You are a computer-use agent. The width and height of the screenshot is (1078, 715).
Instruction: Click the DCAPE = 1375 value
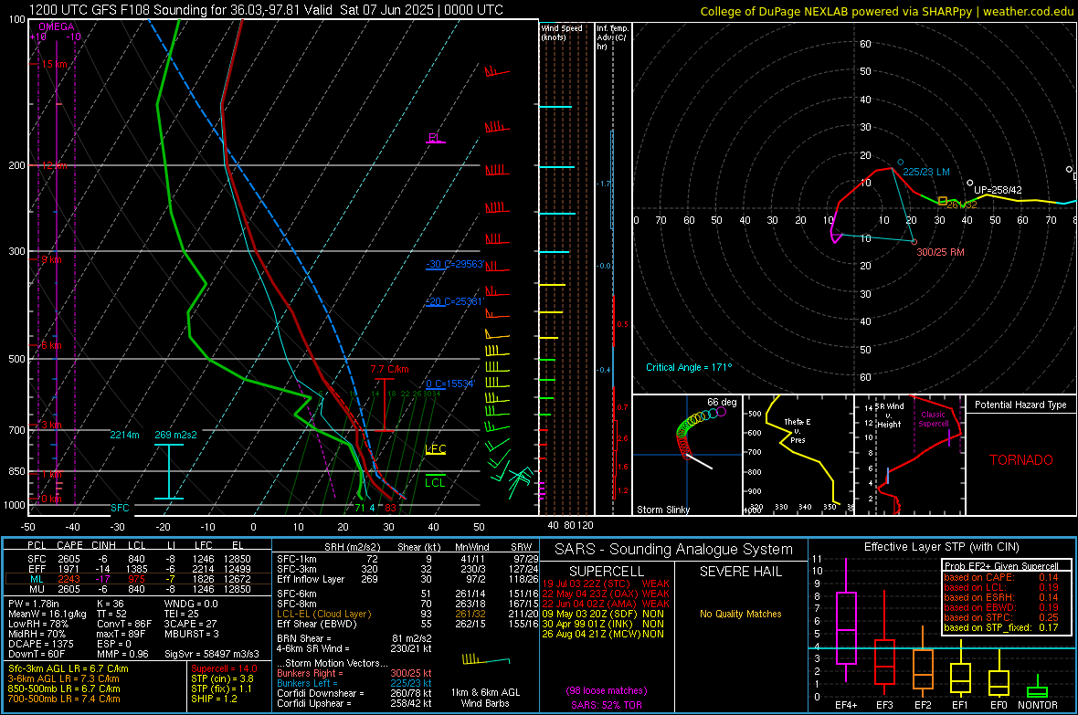[40, 644]
